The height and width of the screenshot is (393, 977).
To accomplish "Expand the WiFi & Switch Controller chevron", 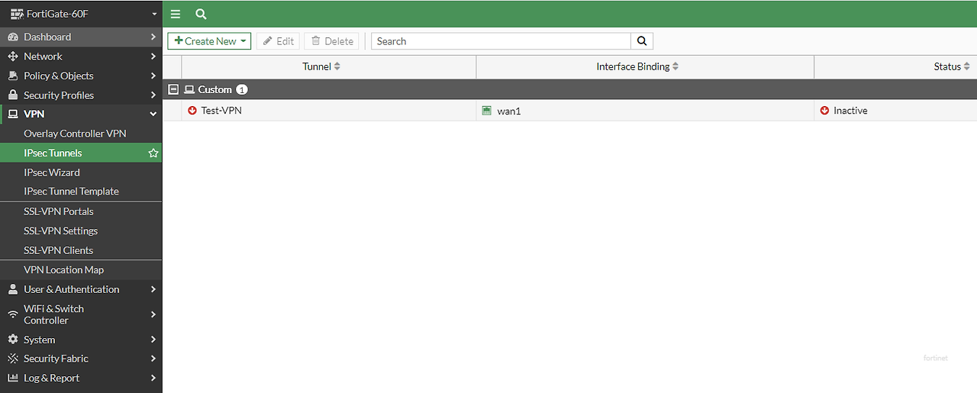I will point(153,314).
